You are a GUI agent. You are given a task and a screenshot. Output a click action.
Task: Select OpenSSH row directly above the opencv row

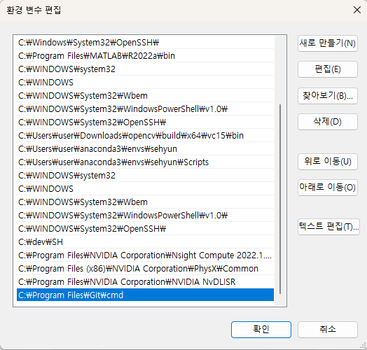pos(144,122)
